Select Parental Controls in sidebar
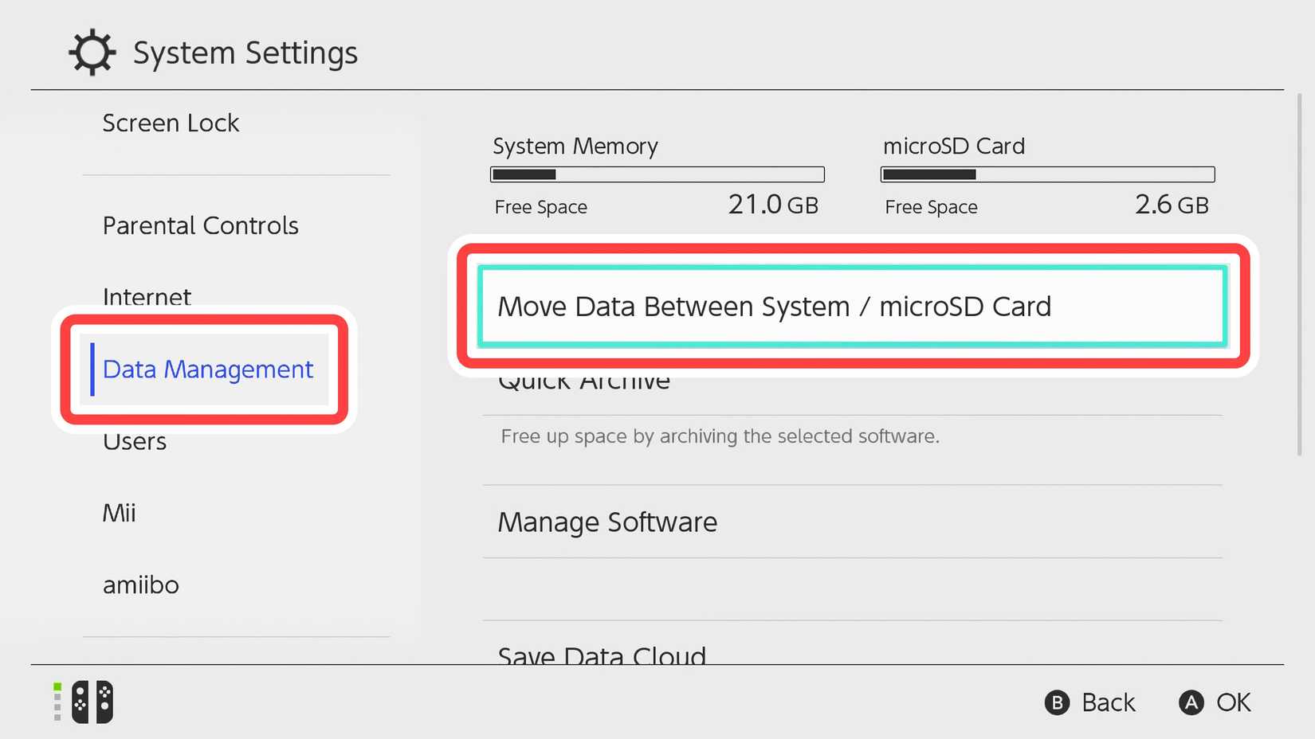This screenshot has height=739, width=1315. coord(200,226)
